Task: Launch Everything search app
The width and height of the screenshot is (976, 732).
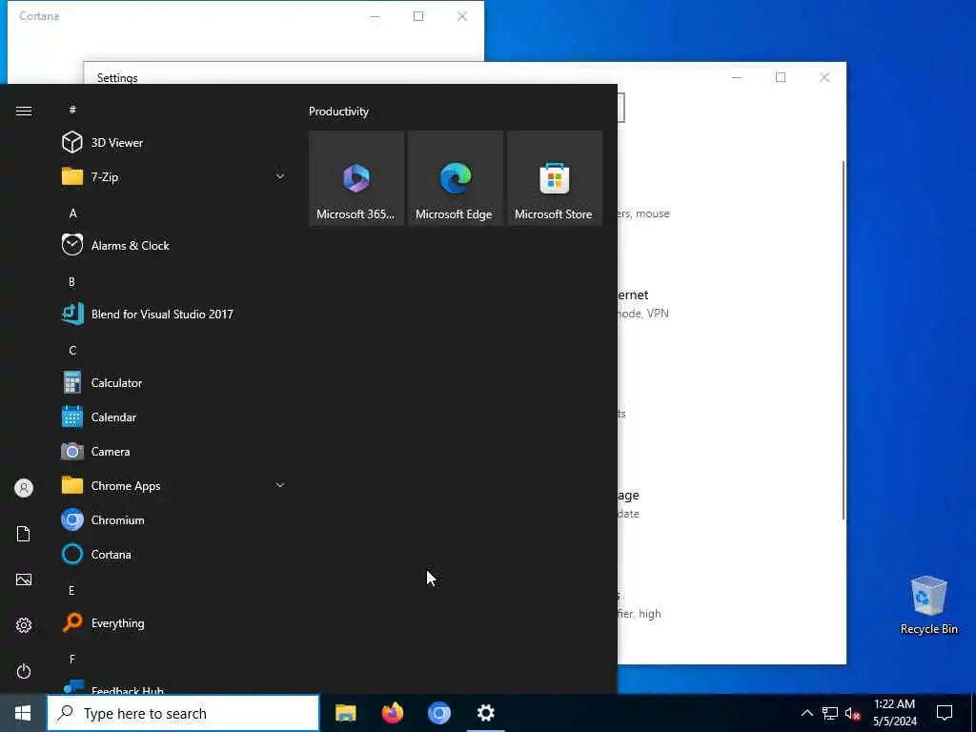Action: pos(174,623)
